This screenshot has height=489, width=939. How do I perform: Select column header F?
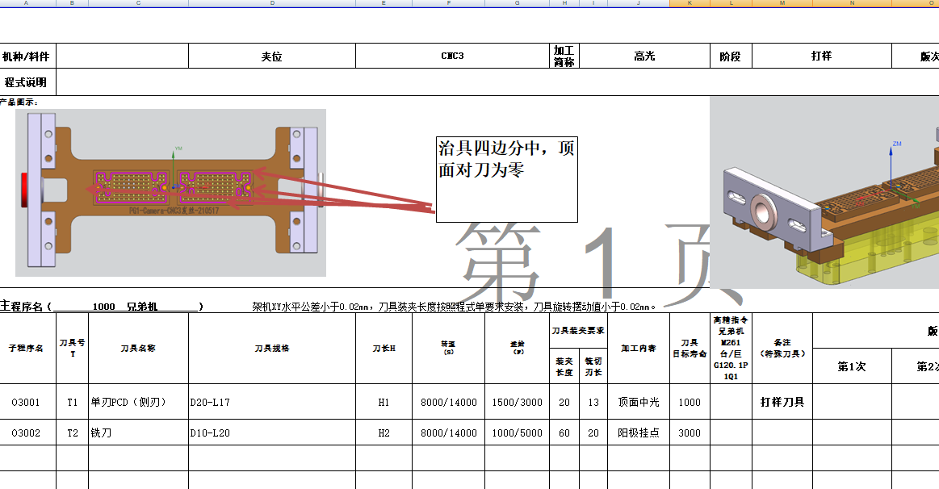(449, 3)
